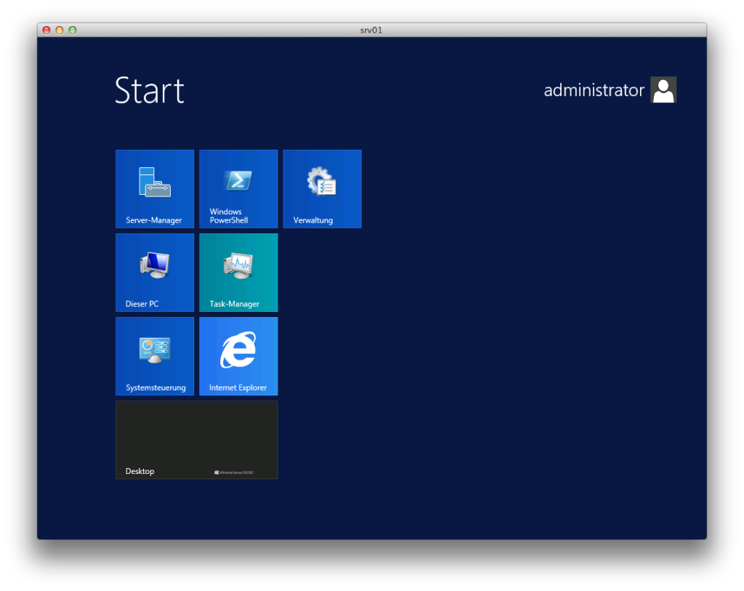This screenshot has width=744, height=591.
Task: Click the Dieser PC computer icon
Action: tap(154, 265)
